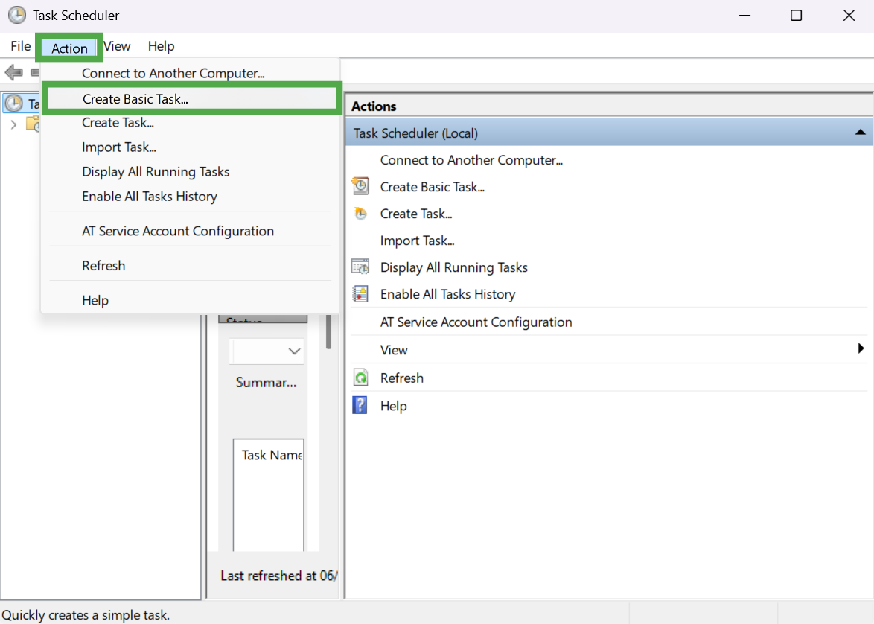Click the green Refresh icon in Actions pane
Viewport: 874px width, 624px height.
pyautogui.click(x=360, y=378)
